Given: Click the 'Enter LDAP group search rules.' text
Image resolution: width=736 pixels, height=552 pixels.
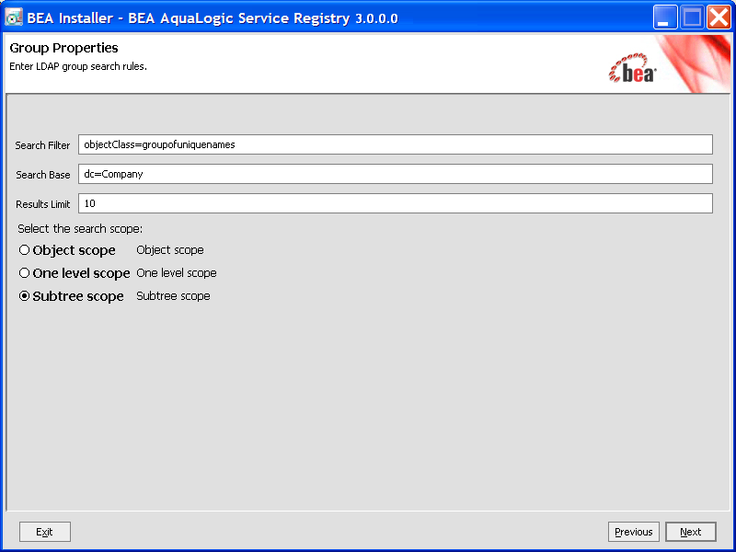Looking at the screenshot, I should click(x=78, y=66).
